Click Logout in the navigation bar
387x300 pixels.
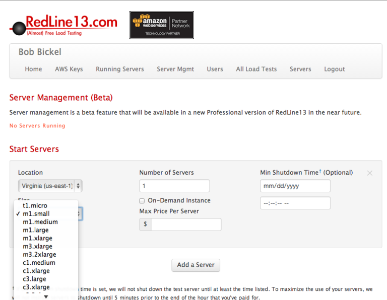pos(335,69)
